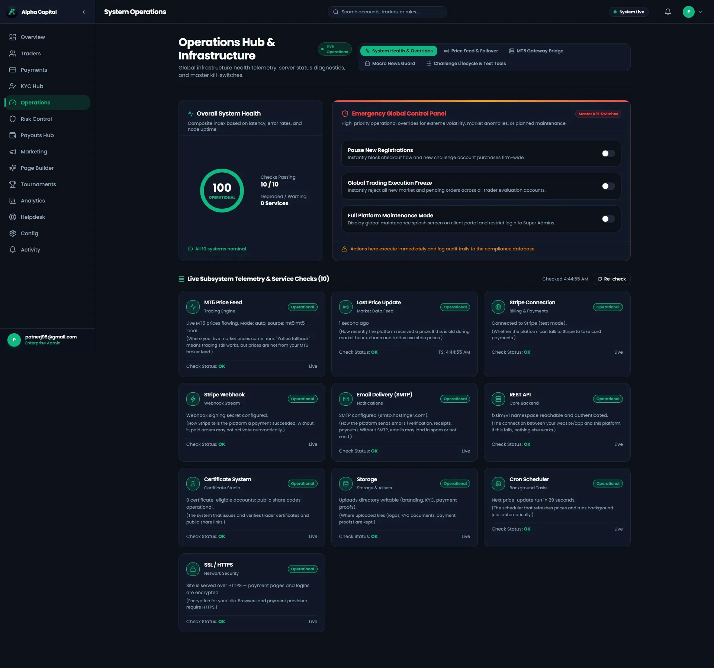The image size is (714, 668).
Task: Click the System Live status pill
Action: pyautogui.click(x=628, y=12)
